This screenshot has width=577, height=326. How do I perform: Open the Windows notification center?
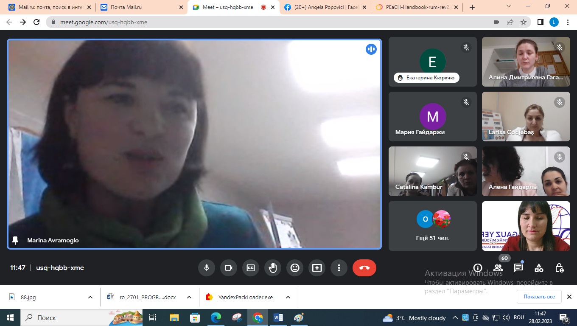[x=564, y=318]
